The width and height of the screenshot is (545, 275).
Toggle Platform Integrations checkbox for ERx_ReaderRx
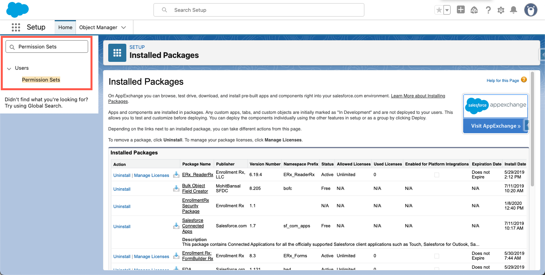click(x=437, y=175)
